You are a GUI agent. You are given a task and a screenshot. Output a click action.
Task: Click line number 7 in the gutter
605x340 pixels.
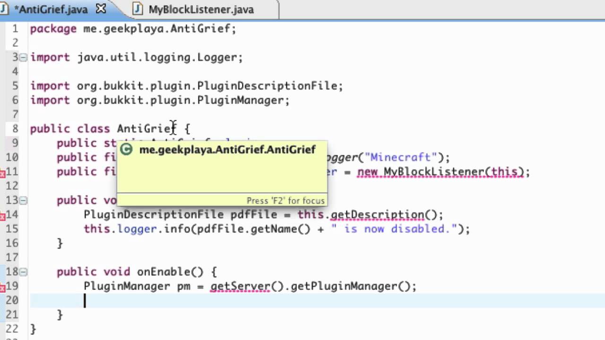(15, 114)
